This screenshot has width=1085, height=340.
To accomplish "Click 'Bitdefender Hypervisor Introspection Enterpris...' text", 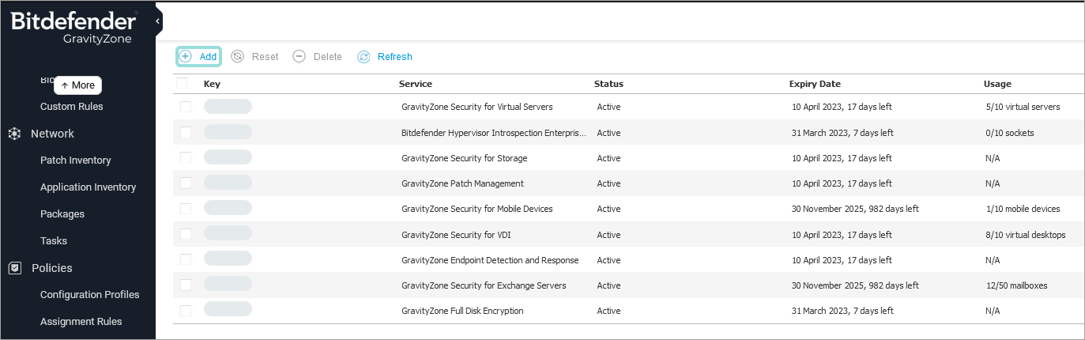I will click(494, 133).
